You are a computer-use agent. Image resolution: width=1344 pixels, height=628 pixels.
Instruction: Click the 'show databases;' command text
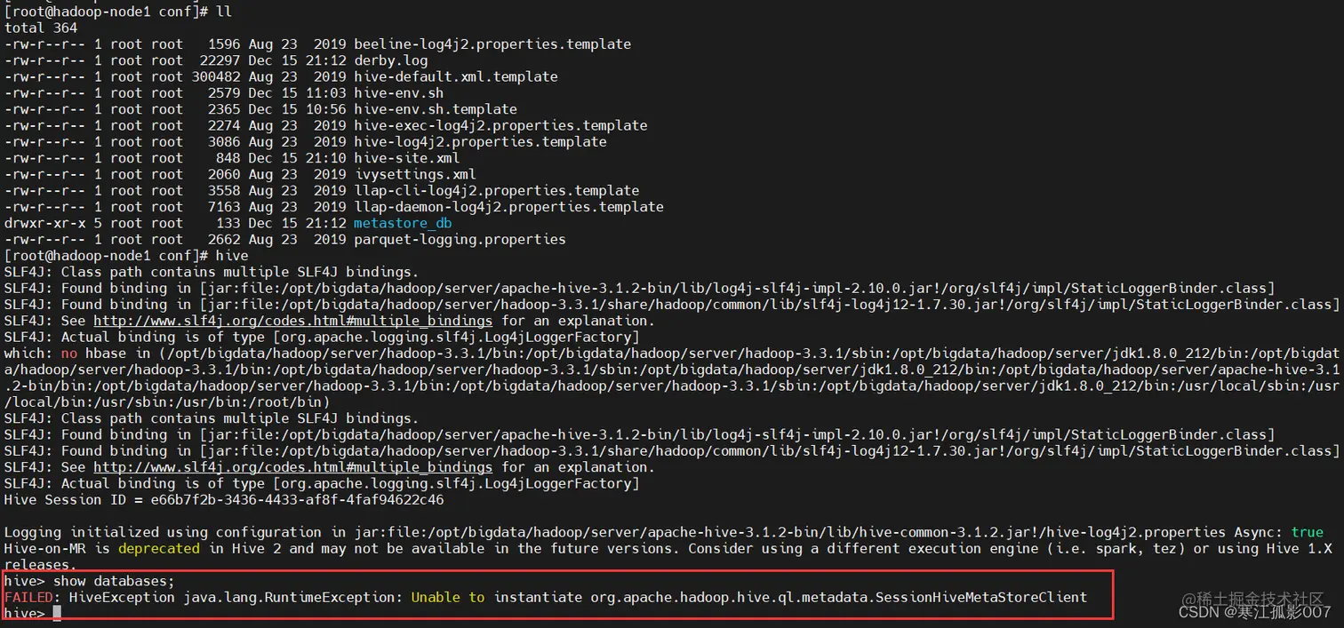pyautogui.click(x=115, y=581)
